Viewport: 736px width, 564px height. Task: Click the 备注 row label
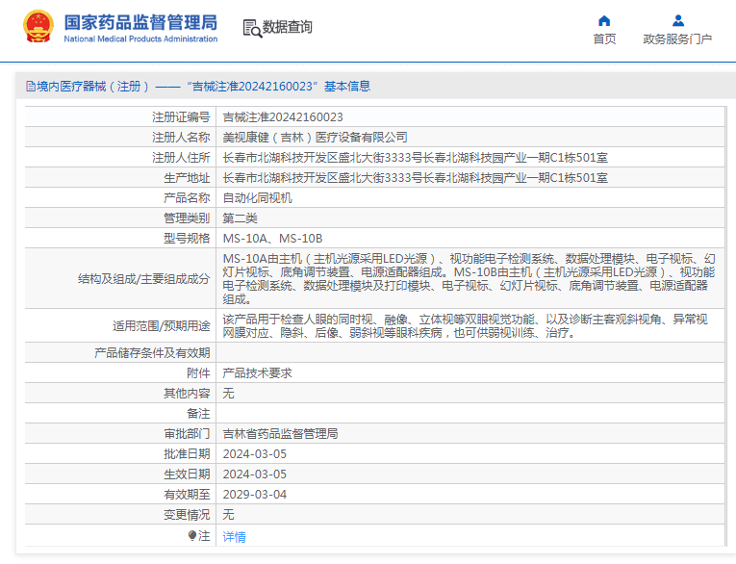(198, 413)
